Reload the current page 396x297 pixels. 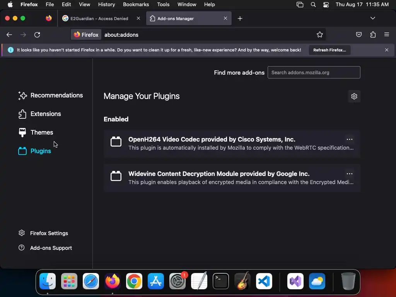[x=37, y=34]
